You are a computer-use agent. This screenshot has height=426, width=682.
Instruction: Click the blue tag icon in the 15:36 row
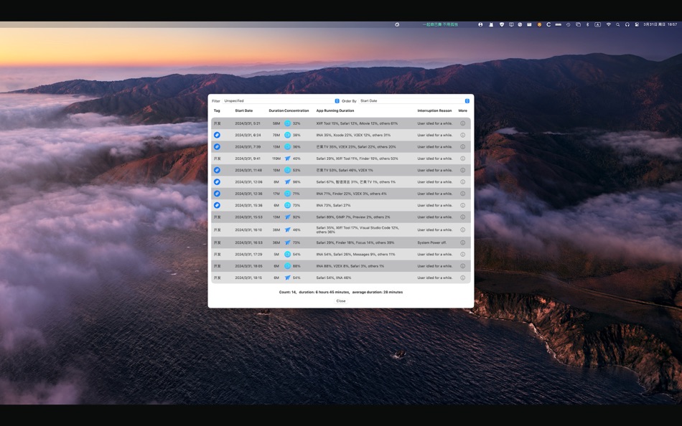(x=217, y=205)
